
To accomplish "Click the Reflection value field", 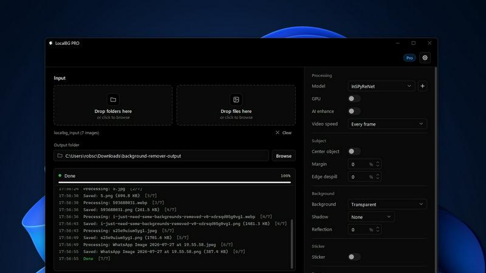I will click(364, 229).
